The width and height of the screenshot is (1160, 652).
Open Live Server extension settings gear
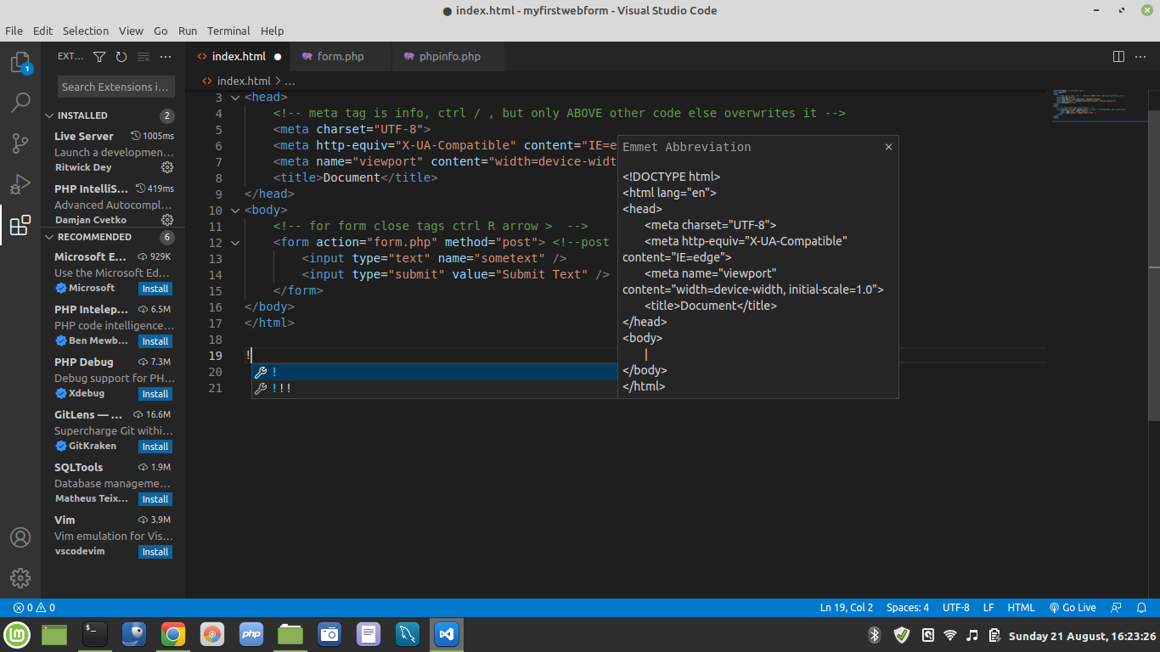167,167
